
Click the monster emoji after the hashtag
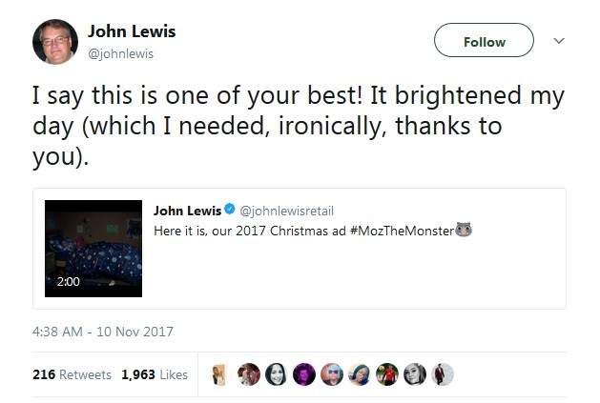[x=466, y=231]
